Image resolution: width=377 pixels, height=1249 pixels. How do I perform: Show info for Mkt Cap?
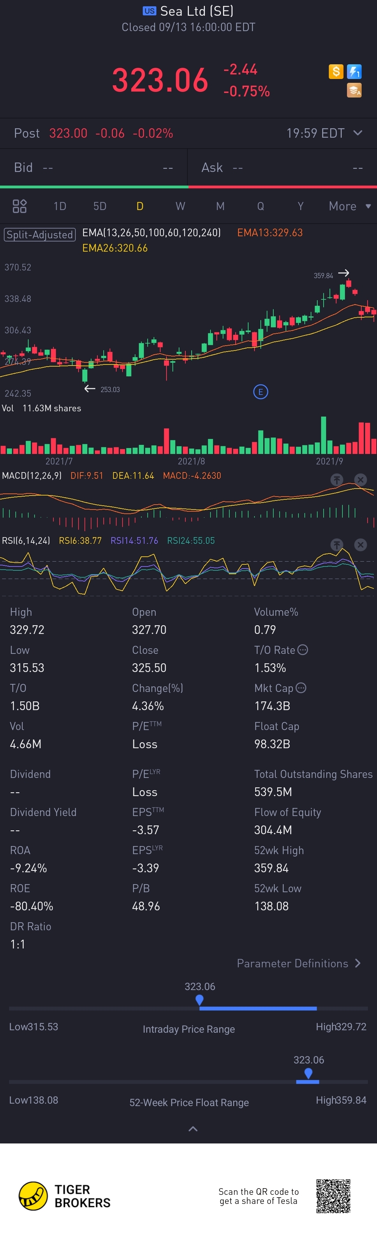pos(301,687)
